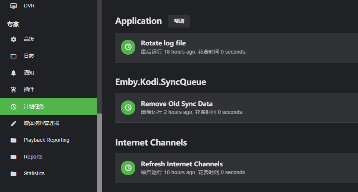Click the folder icon beside Playback Reporting
This screenshot has height=192, width=358.
pyautogui.click(x=13, y=140)
